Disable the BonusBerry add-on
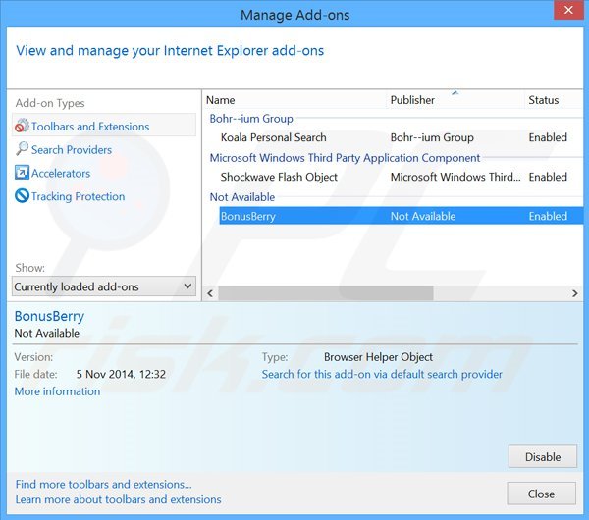This screenshot has width=589, height=520. (x=543, y=456)
